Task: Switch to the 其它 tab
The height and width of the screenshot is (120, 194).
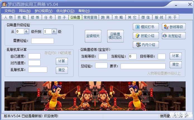Action: (x=132, y=17)
